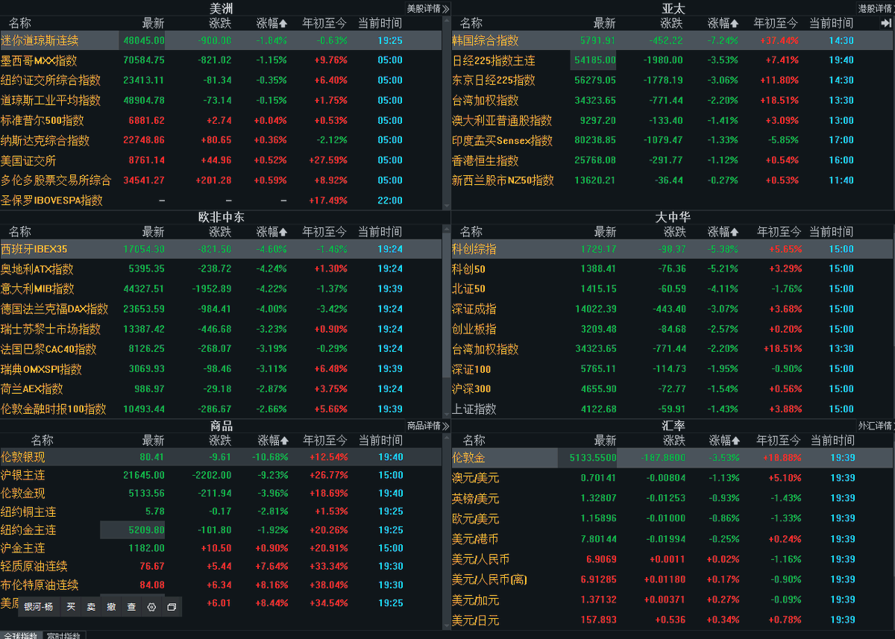Select 伦敦金 row in 汇率 panel
This screenshot has height=639, width=895.
click(672, 458)
